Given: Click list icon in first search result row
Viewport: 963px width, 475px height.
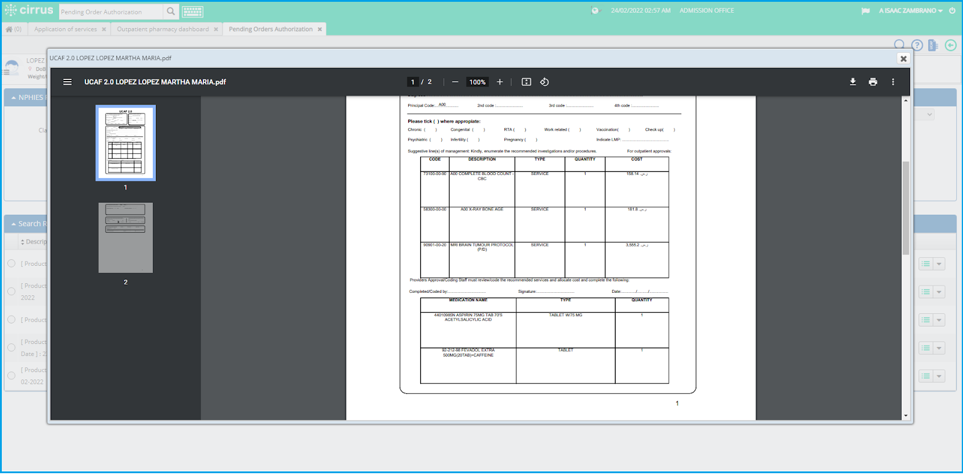Looking at the screenshot, I should [x=926, y=264].
